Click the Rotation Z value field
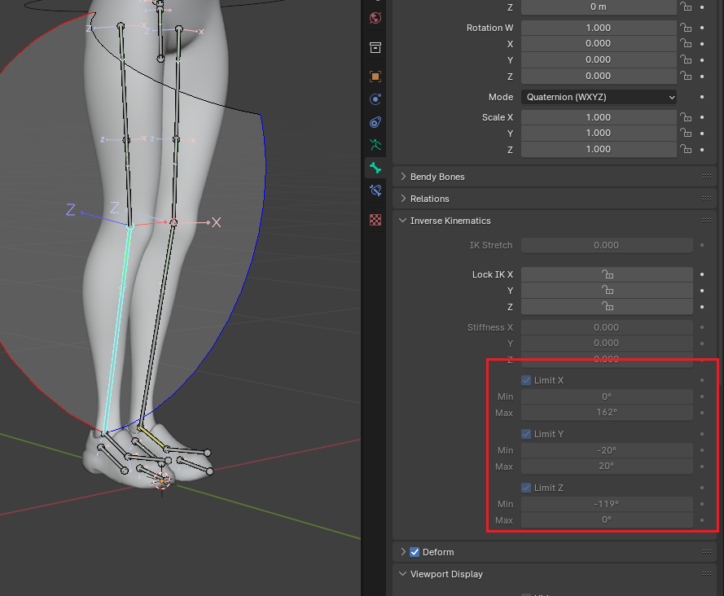The width and height of the screenshot is (724, 596). pyautogui.click(x=599, y=76)
